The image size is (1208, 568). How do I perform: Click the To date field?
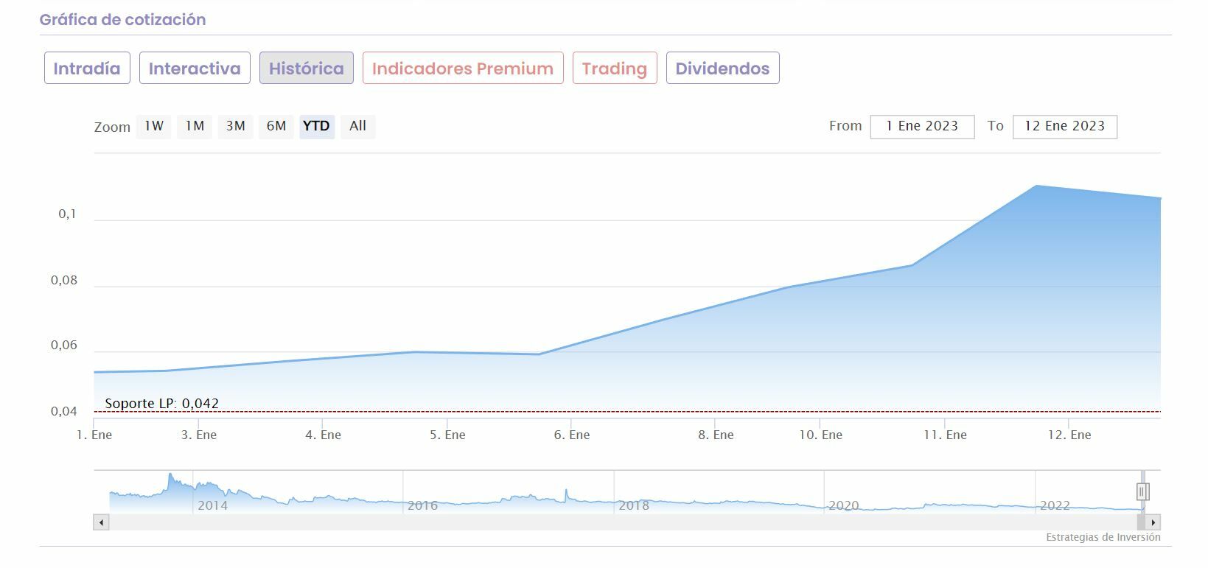(1064, 126)
